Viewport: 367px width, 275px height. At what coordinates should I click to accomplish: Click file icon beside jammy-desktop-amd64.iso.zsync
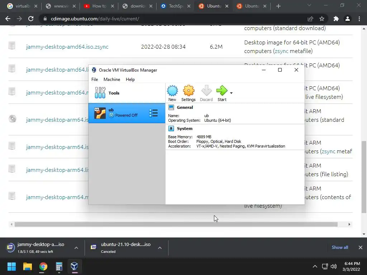pos(12,45)
